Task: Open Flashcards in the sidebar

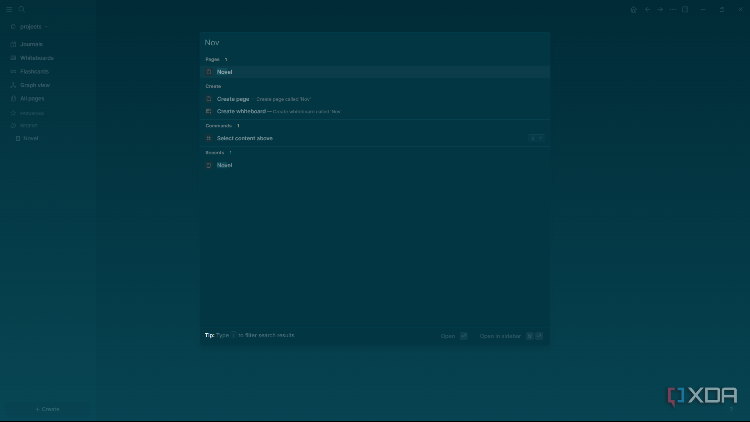Action: (34, 72)
